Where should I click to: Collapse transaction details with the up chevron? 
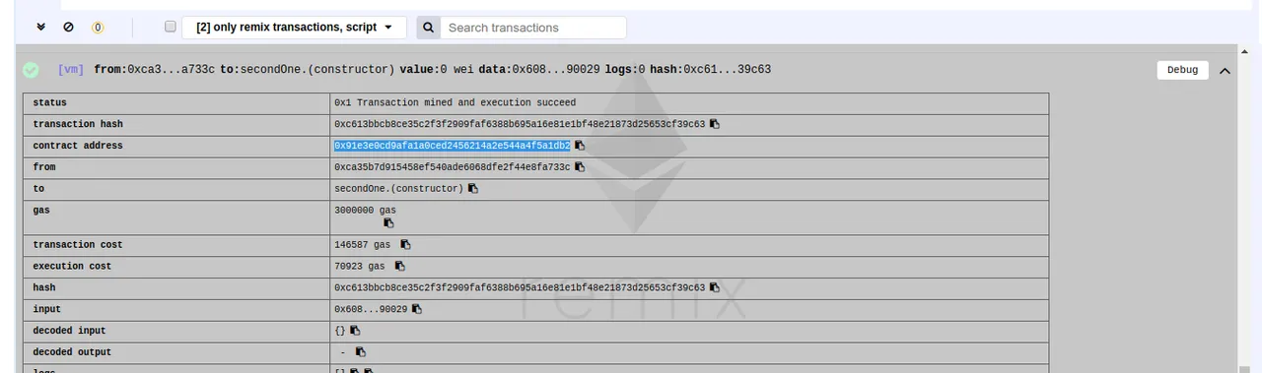pyautogui.click(x=1225, y=70)
